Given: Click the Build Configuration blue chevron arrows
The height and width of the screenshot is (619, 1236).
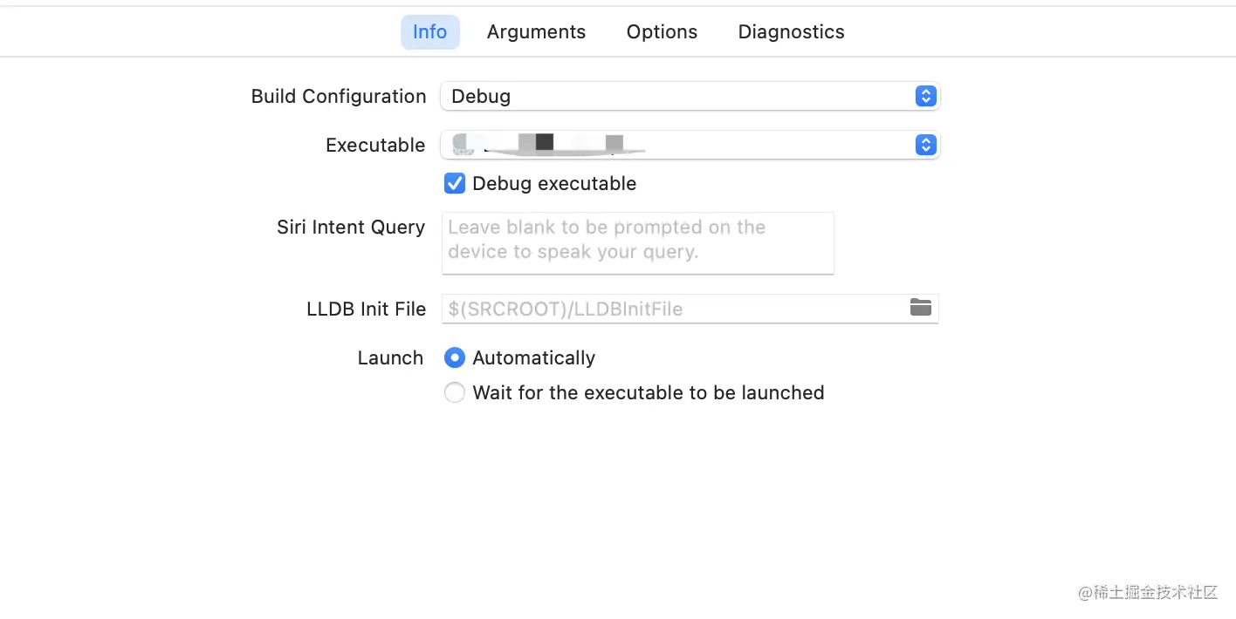Looking at the screenshot, I should 926,96.
